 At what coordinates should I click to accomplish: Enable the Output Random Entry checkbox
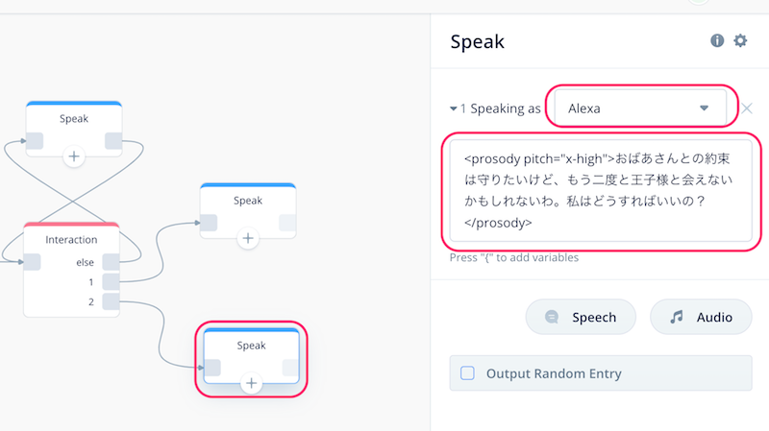coord(467,373)
